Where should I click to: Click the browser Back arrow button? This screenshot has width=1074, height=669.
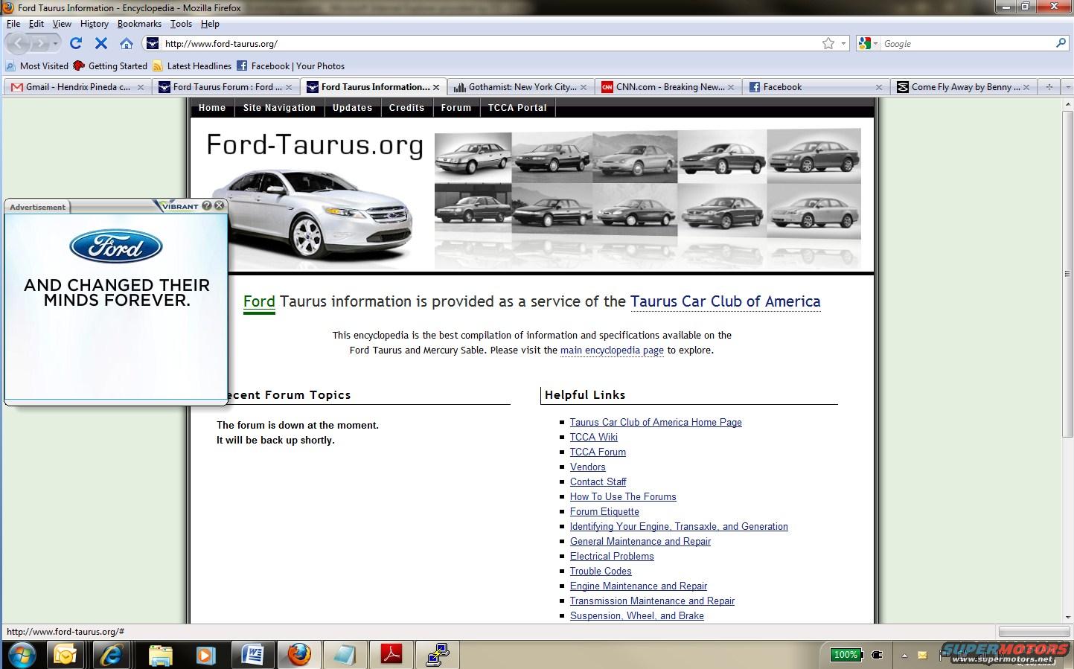coord(18,43)
